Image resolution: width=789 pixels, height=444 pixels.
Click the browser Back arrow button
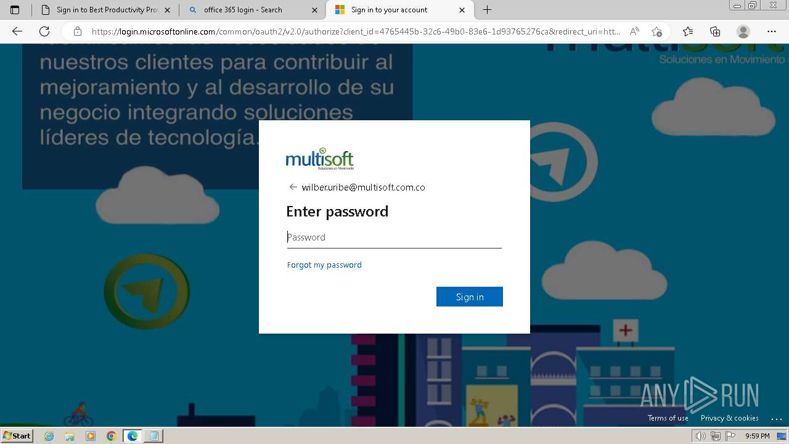tap(17, 31)
